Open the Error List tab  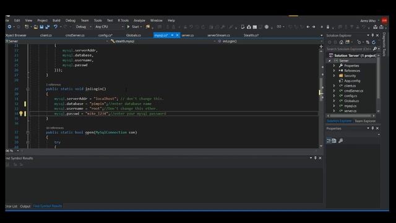click(x=11, y=206)
